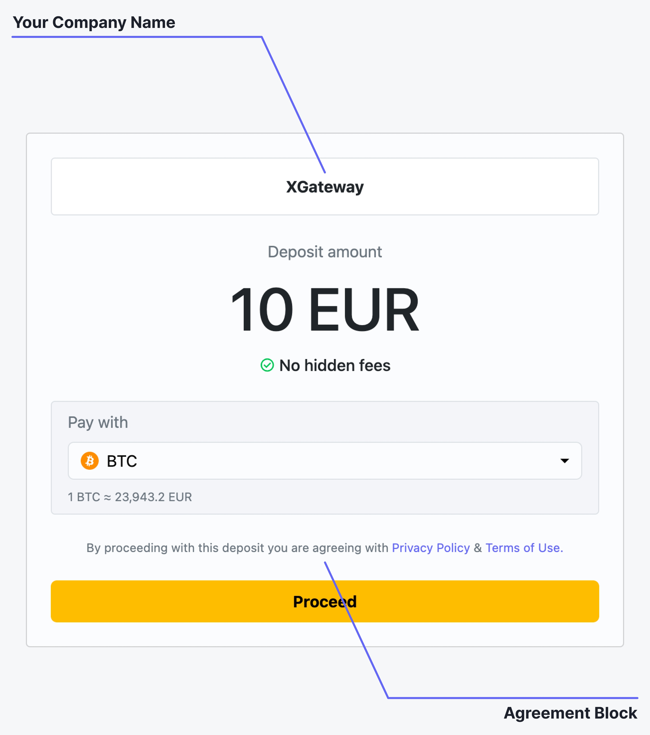Click the XGateway company name text
The width and height of the screenshot is (650, 735).
click(325, 187)
